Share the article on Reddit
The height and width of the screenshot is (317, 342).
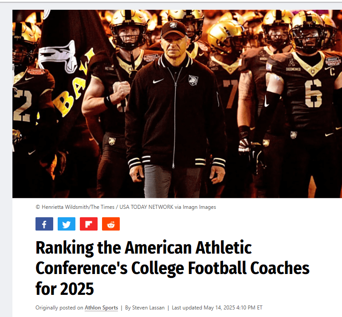[x=111, y=224]
